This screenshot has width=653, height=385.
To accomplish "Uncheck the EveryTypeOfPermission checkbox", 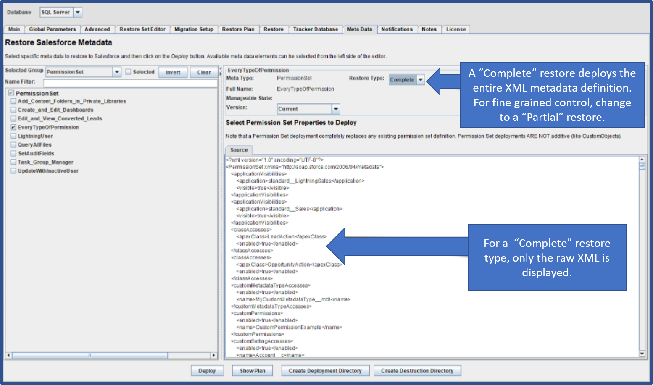I will click(13, 127).
